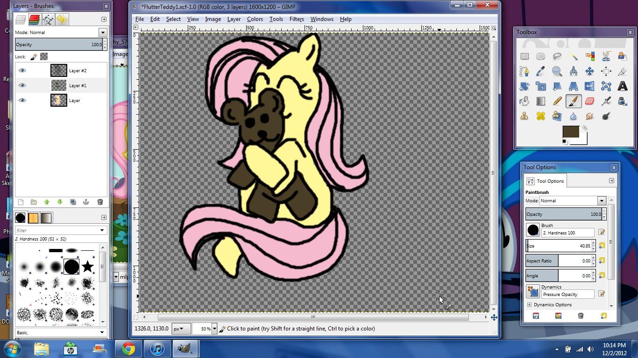Select the Rotate tool

coord(525,86)
